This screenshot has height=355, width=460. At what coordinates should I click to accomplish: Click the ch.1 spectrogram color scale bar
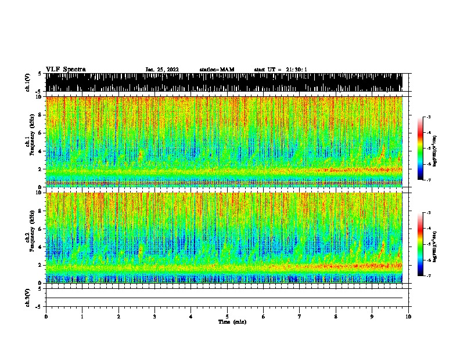420,148
